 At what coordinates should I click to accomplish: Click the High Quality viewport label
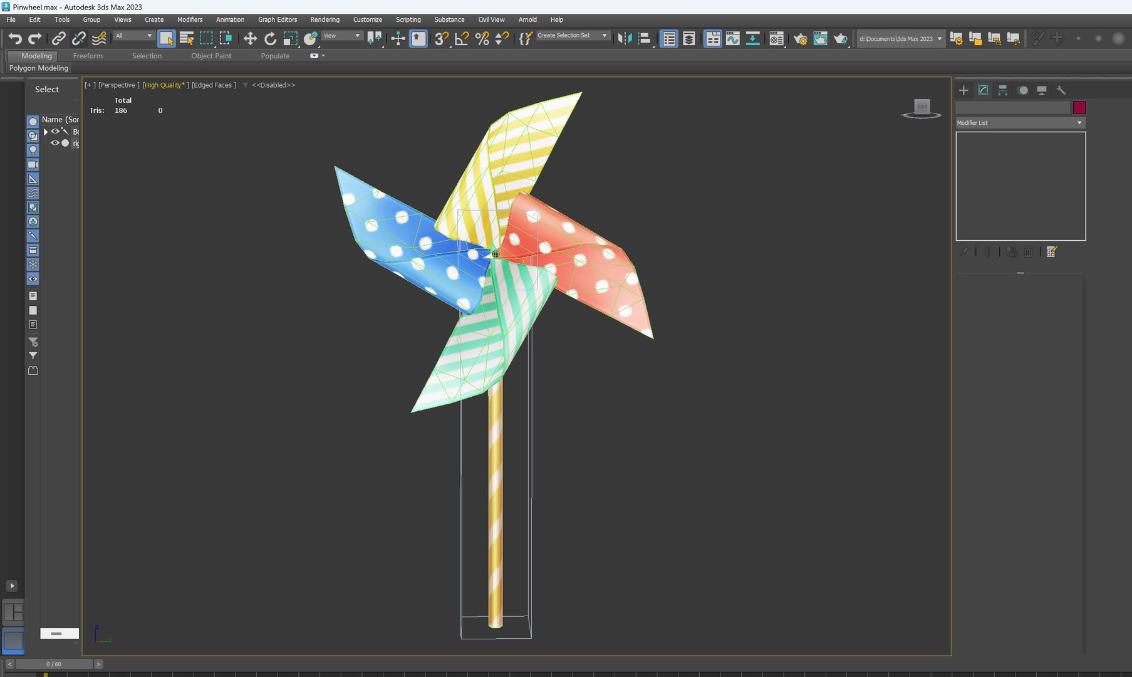[x=165, y=85]
